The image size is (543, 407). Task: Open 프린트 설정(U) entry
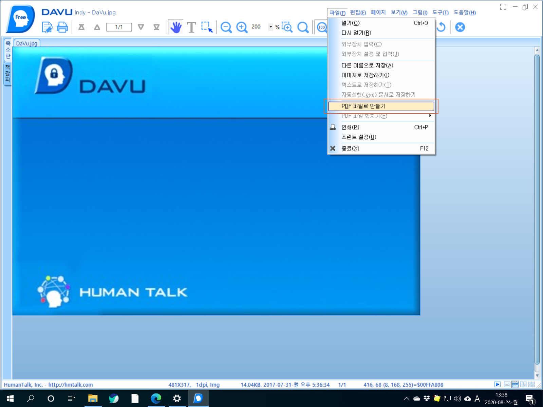(x=381, y=137)
